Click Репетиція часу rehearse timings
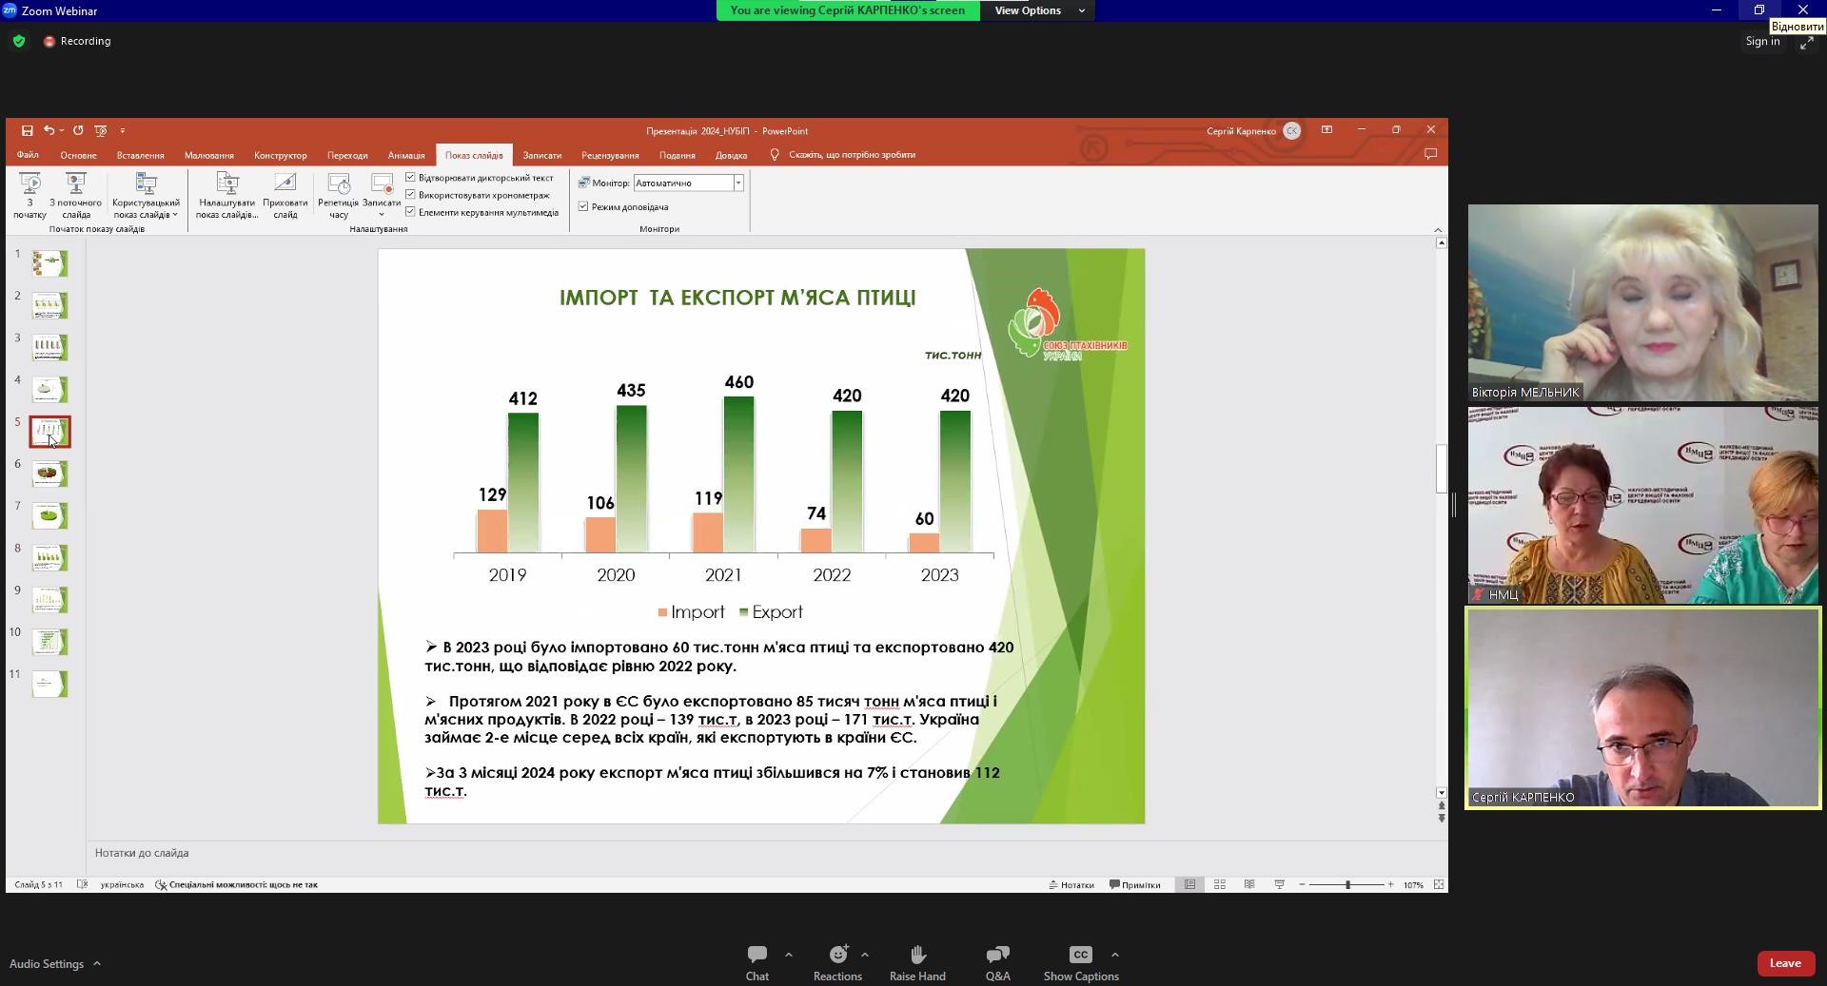This screenshot has height=986, width=1827. [x=339, y=196]
